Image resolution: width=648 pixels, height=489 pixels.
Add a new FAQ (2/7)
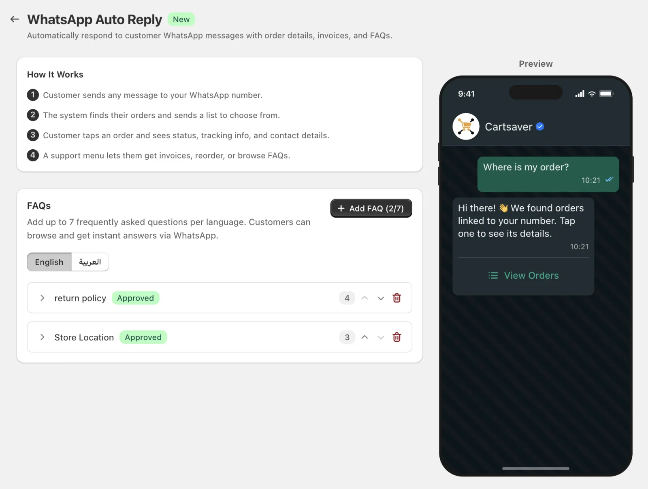(x=371, y=208)
